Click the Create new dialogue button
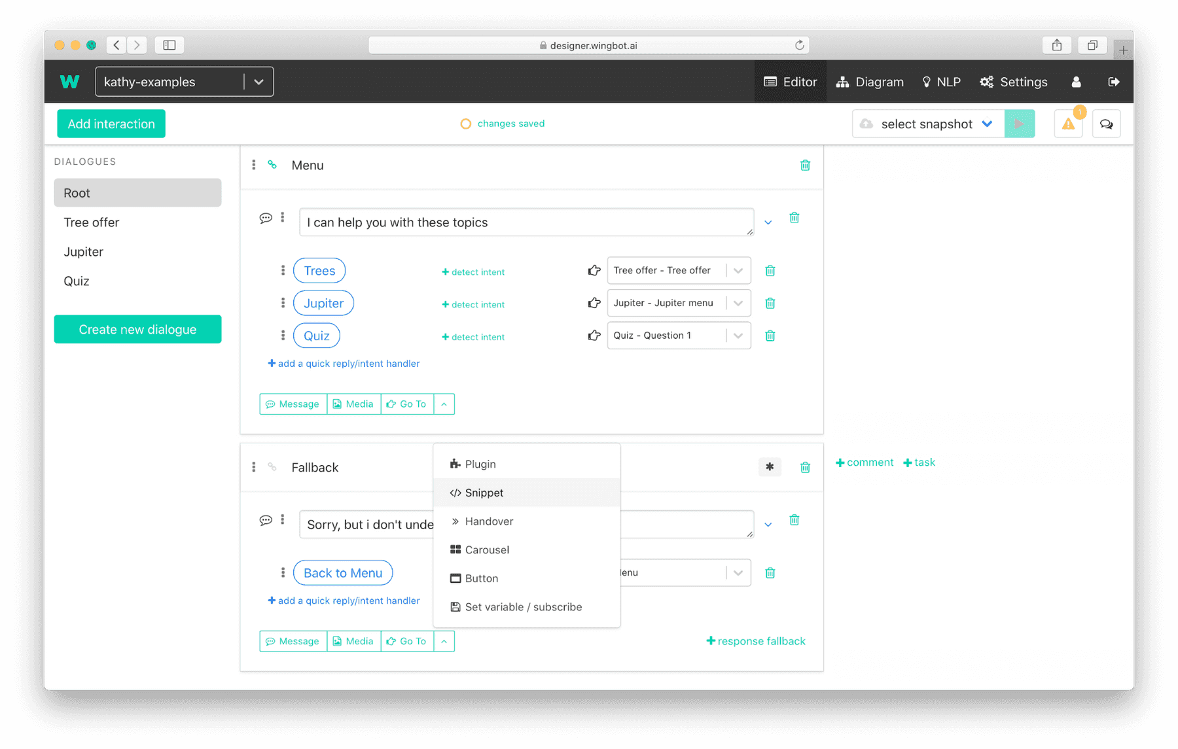Screen dimensions: 1178x749 [x=137, y=329]
